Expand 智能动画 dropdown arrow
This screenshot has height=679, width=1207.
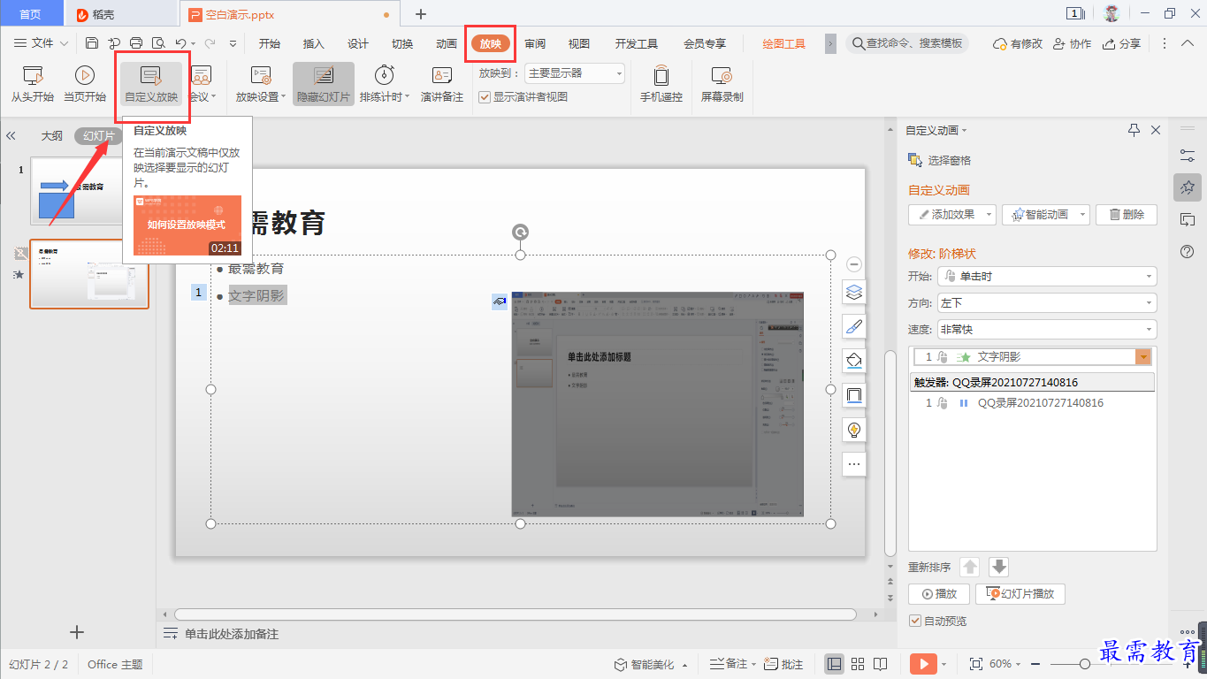(x=1082, y=215)
